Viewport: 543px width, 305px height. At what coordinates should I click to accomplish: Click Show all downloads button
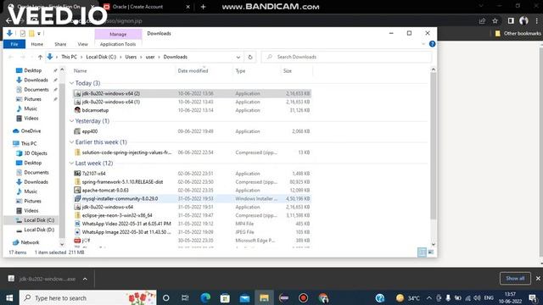pos(515,279)
